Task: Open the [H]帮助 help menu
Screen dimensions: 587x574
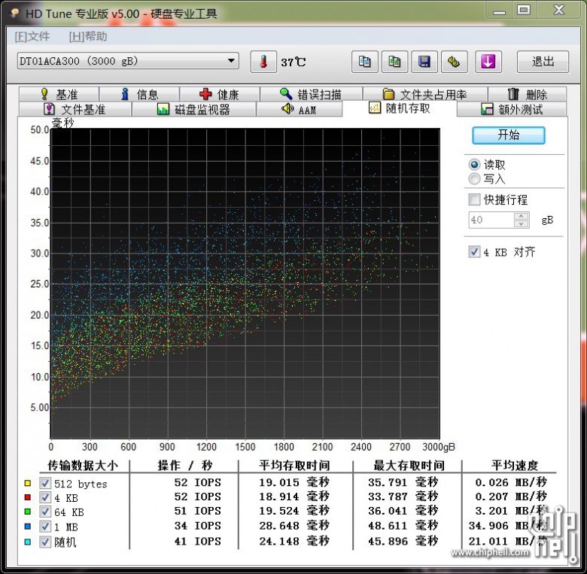Action: coord(88,36)
